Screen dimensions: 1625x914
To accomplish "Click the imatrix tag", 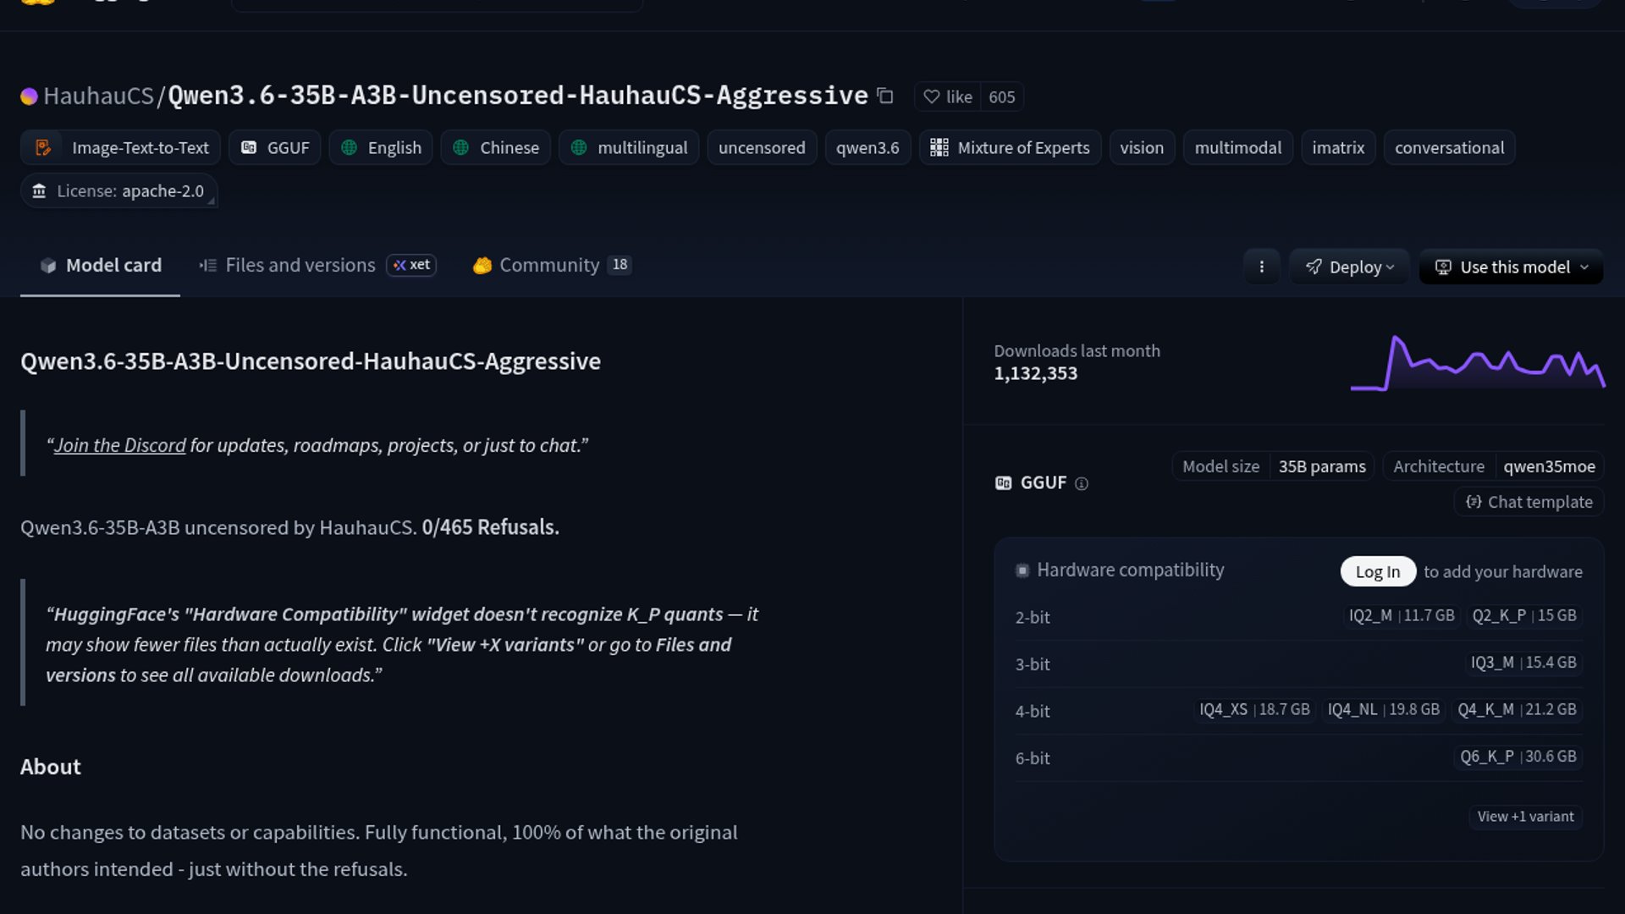I will (x=1338, y=147).
